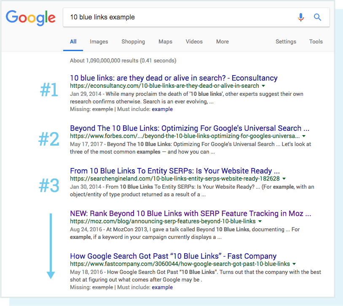Image resolution: width=343 pixels, height=306 pixels.
Task: Click the 'example' must-include link under the first result
Action: tap(162, 109)
